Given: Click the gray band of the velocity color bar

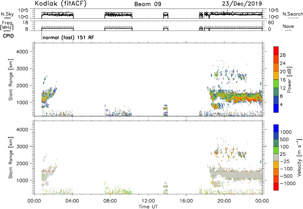Looking at the screenshot, I should point(276,157).
